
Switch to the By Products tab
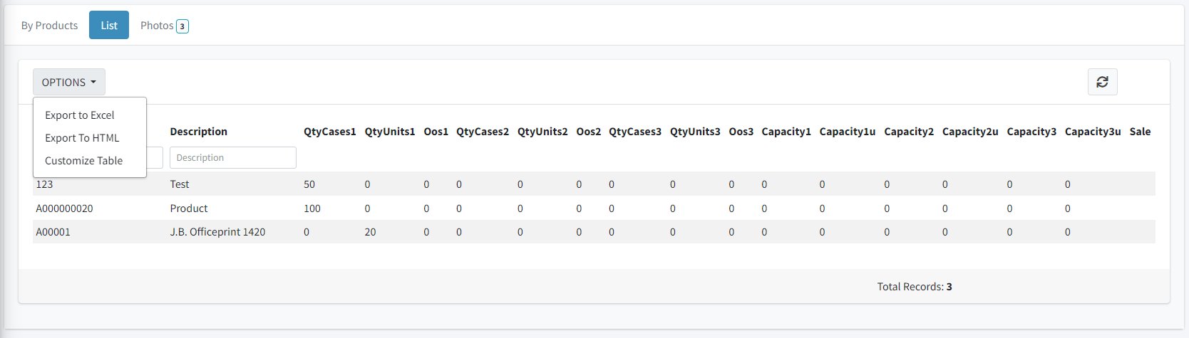(x=49, y=26)
